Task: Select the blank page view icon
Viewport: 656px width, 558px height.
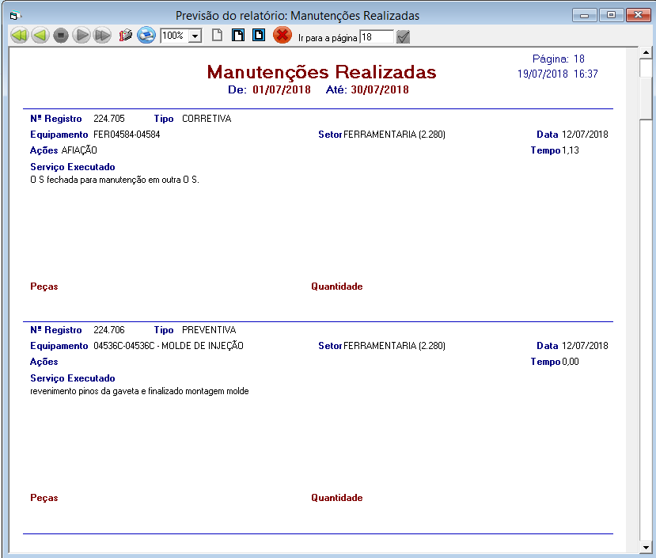Action: point(217,35)
